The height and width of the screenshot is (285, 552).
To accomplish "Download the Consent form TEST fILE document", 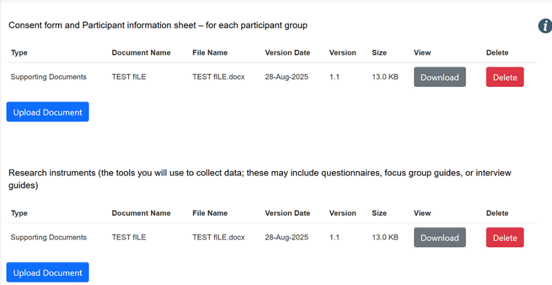I will [440, 77].
